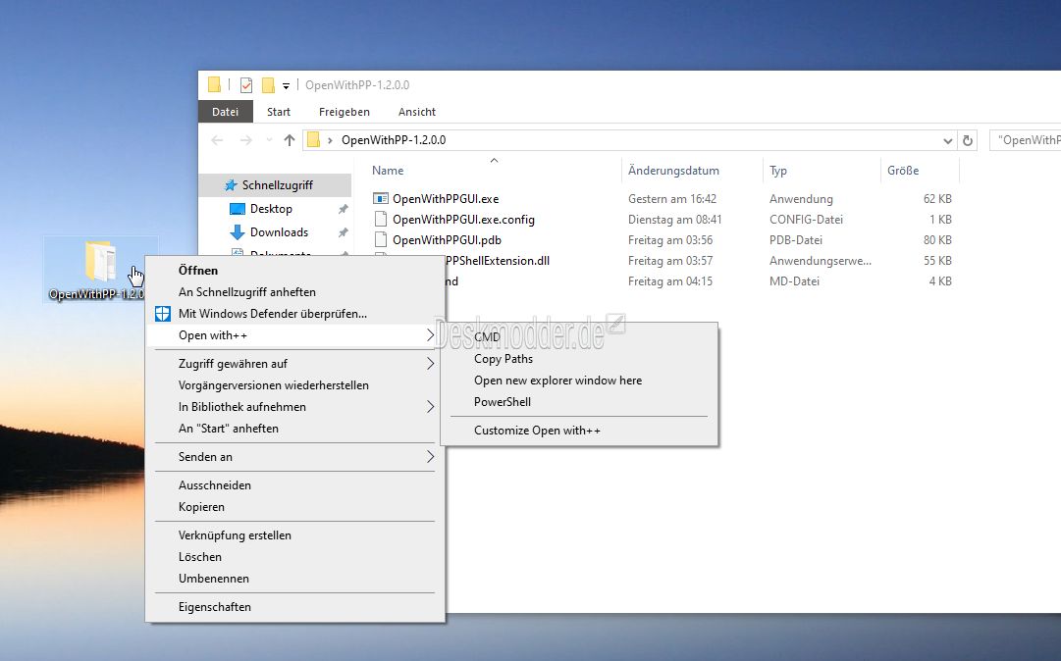This screenshot has width=1061, height=661.
Task: Open recent locations dropdown next to Forward arrow
Action: pos(269,140)
